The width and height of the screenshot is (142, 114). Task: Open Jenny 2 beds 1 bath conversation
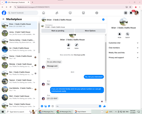19,33
